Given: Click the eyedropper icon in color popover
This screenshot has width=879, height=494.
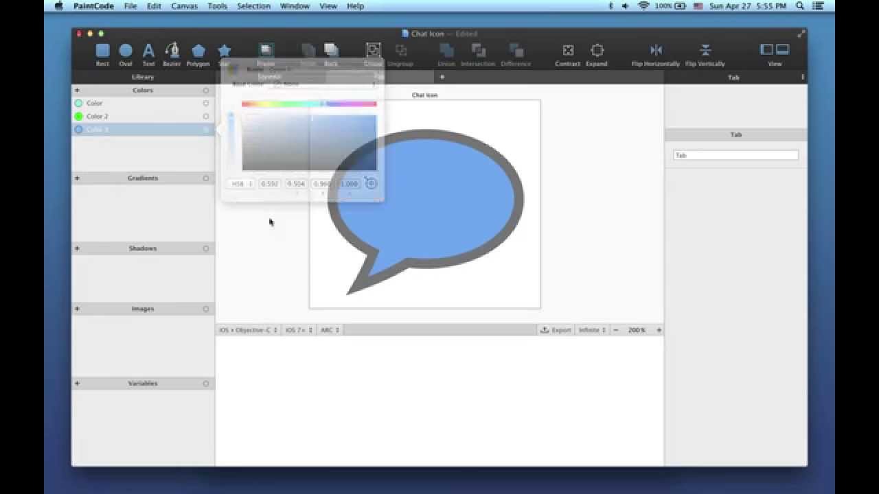Looking at the screenshot, I should pyautogui.click(x=371, y=183).
